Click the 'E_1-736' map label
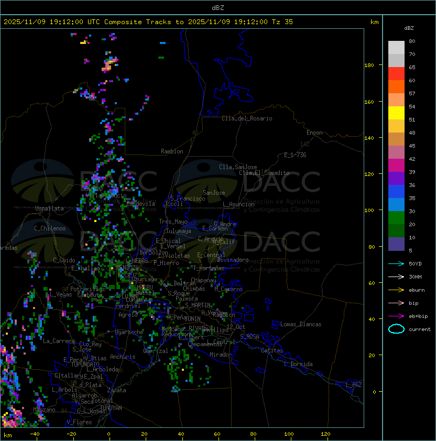The image size is (436, 441). [x=295, y=155]
